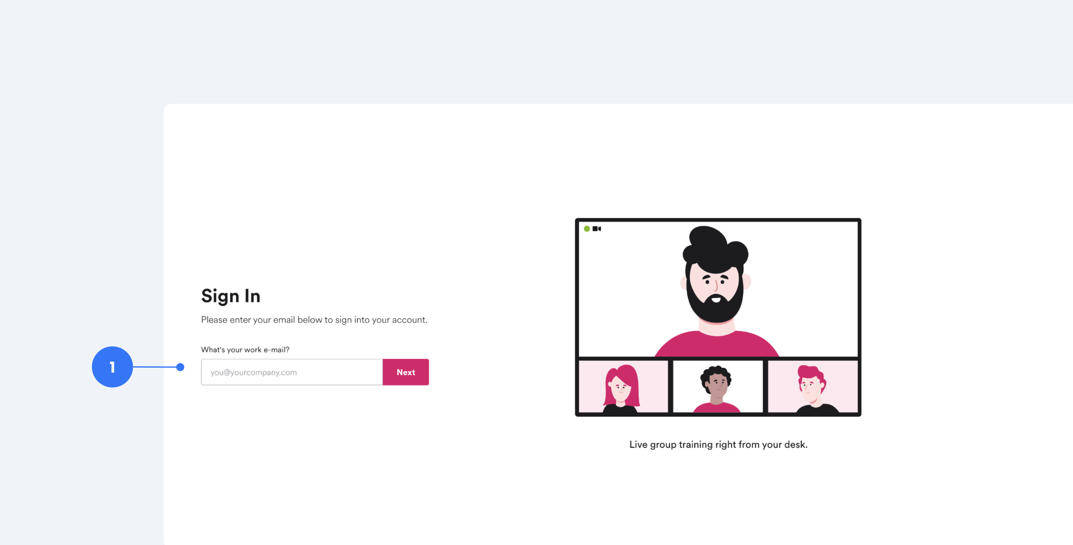Select the curly-haired man center thumbnail
The image size is (1073, 545).
click(x=718, y=387)
